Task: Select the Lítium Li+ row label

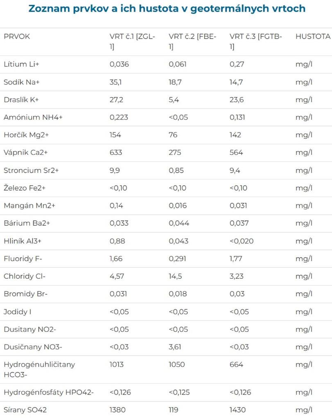Action: pyautogui.click(x=21, y=64)
